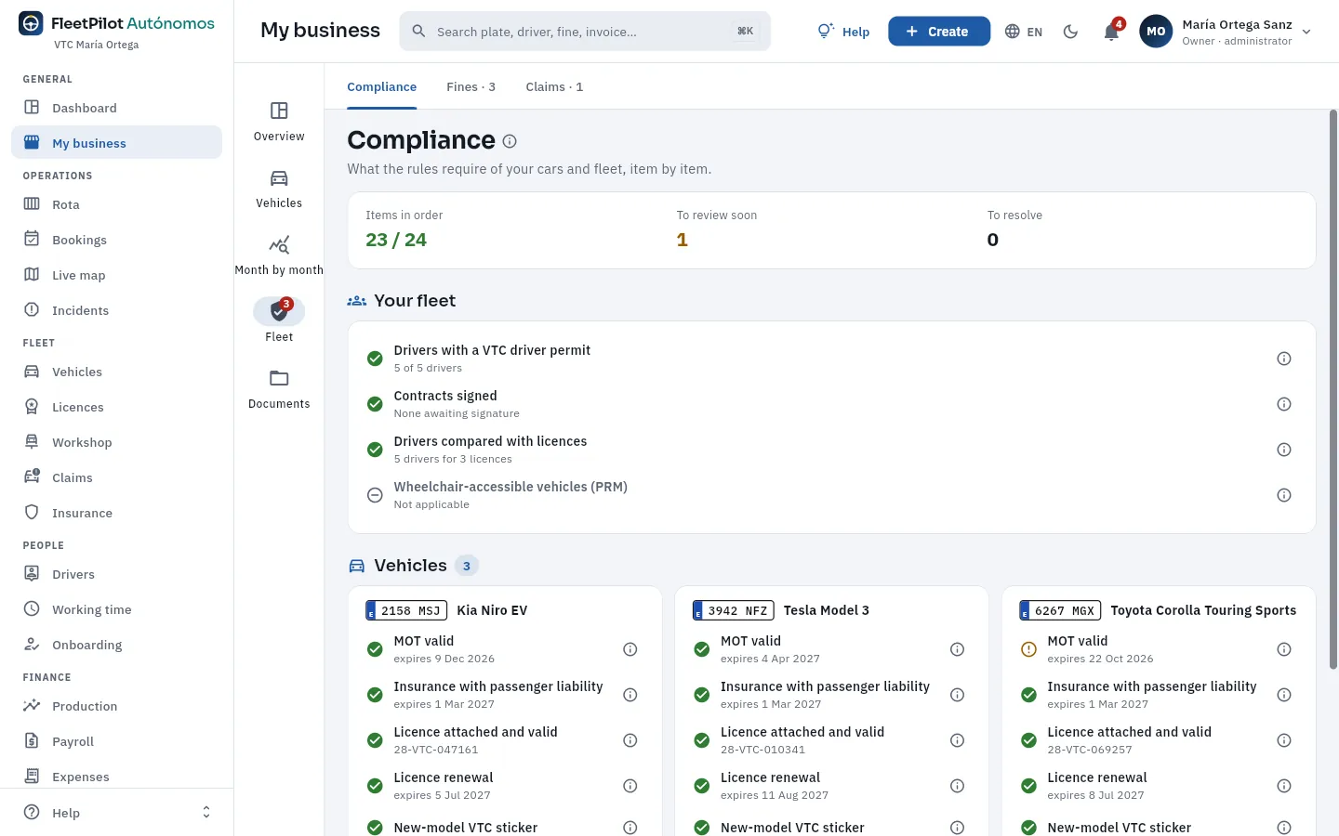Image resolution: width=1339 pixels, height=836 pixels.
Task: Open Rota in the sidebar
Action: [x=116, y=204]
